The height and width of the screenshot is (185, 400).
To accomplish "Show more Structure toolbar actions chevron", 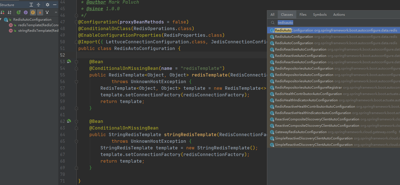I will (x=56, y=12).
